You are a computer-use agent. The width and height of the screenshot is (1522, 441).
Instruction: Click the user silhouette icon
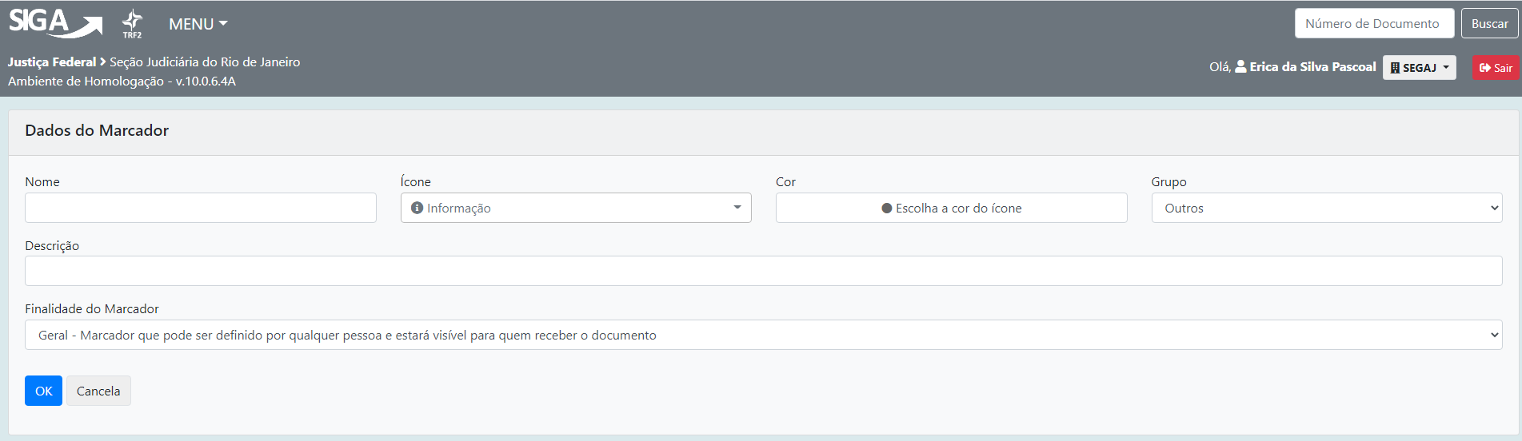[x=1240, y=67]
